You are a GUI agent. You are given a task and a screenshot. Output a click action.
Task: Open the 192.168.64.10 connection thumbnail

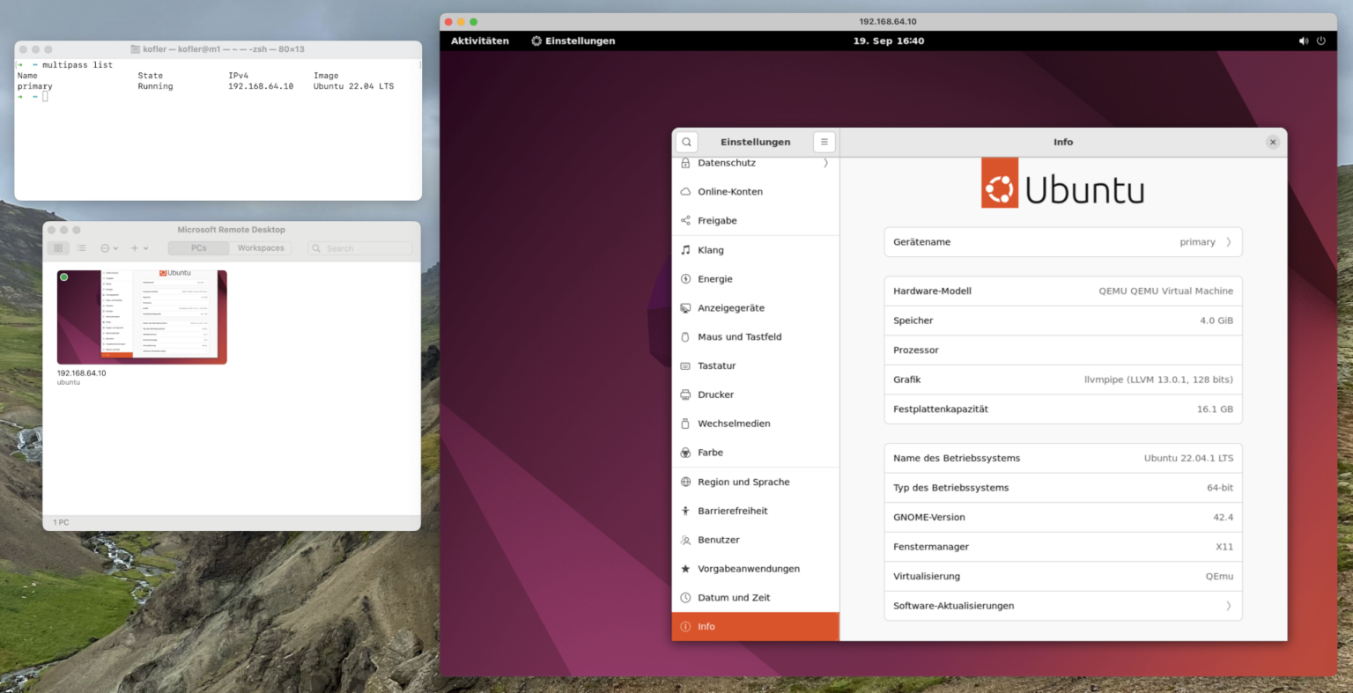[141, 315]
